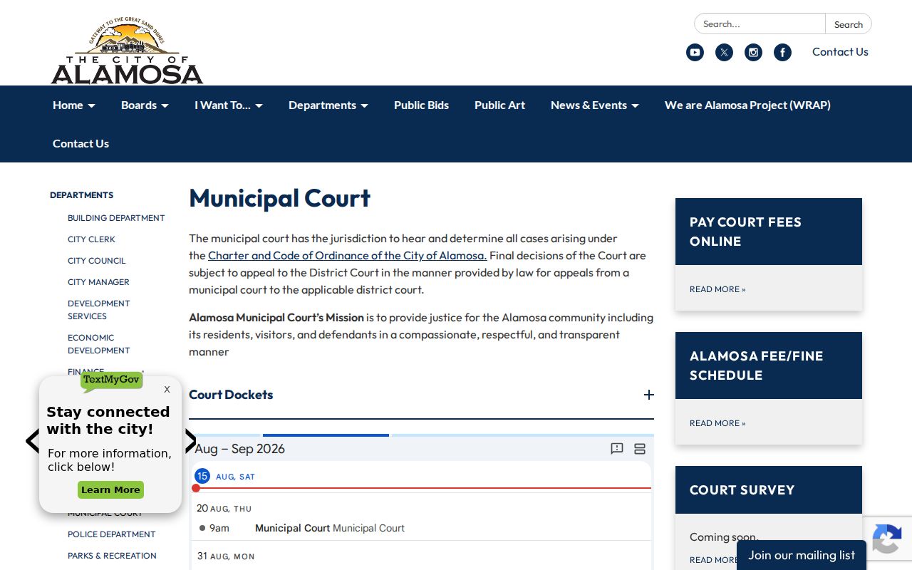Open the Facebook social icon
Image resolution: width=912 pixels, height=570 pixels.
pyautogui.click(x=782, y=52)
